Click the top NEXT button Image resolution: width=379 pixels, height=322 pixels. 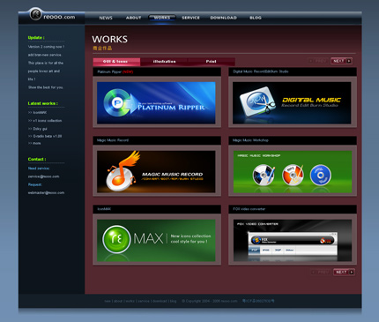click(x=341, y=61)
